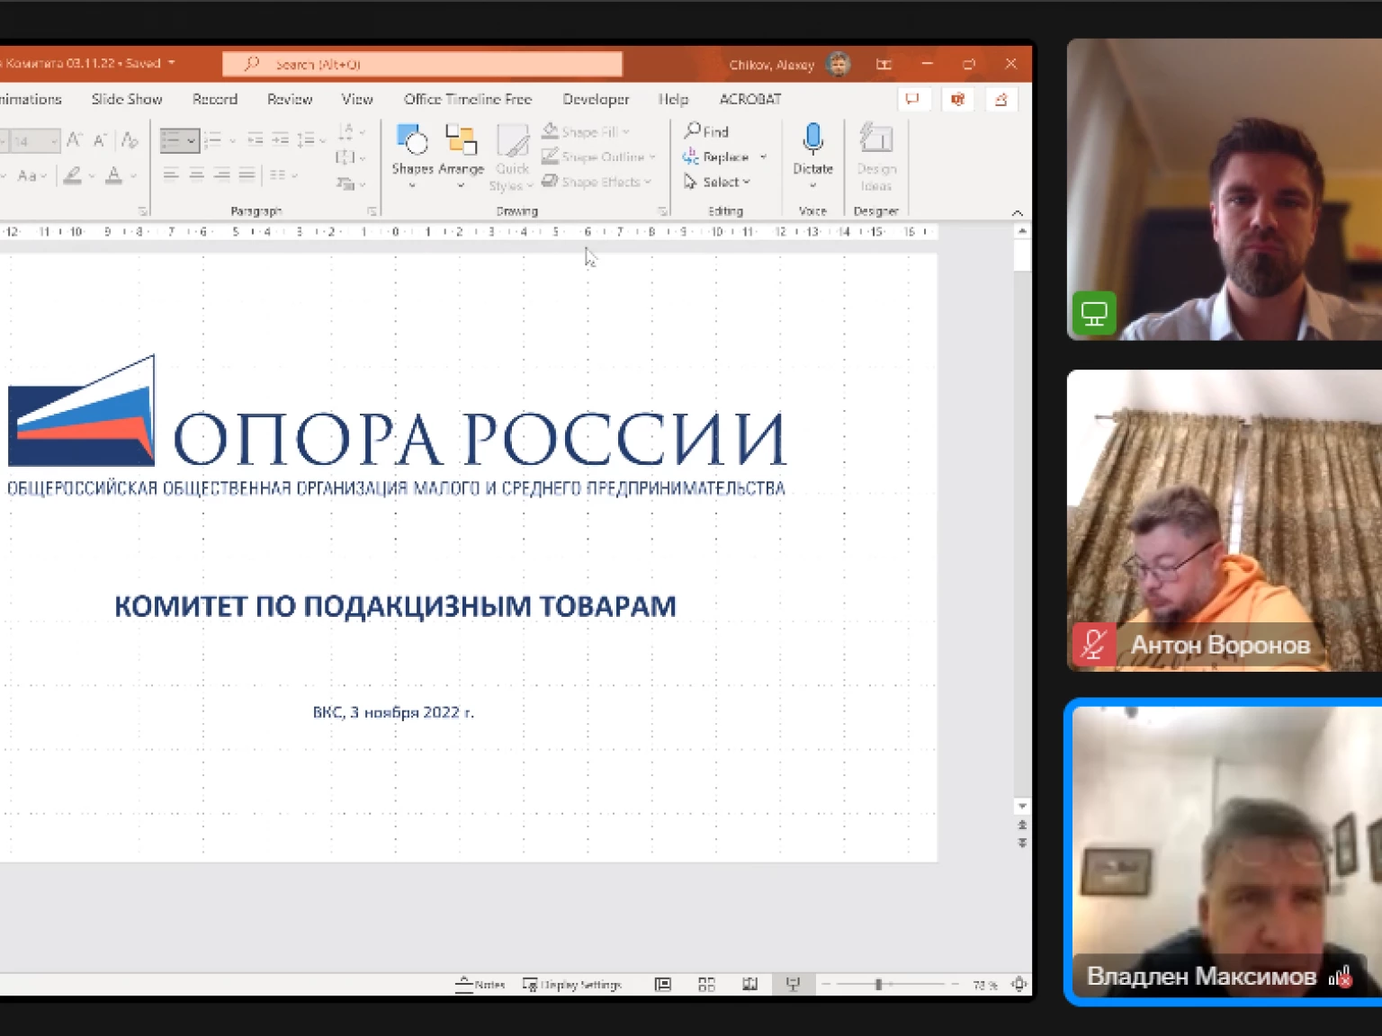The height and width of the screenshot is (1036, 1382).
Task: Open the Comments pane icon
Action: pos(913,99)
